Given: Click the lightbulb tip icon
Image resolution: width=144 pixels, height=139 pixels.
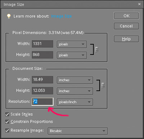Looking at the screenshot, I should point(9,16).
